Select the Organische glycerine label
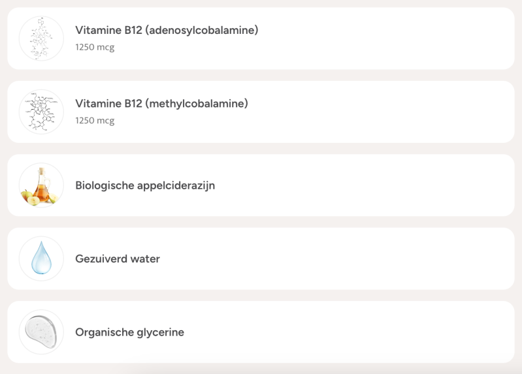Viewport: 522px width, 374px height. coord(129,332)
